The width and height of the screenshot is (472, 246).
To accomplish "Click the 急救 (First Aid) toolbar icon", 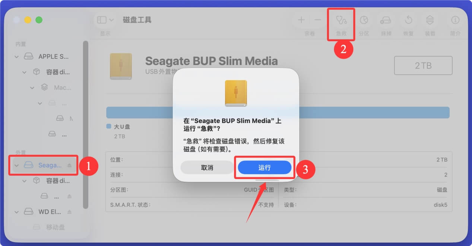I will [x=340, y=20].
